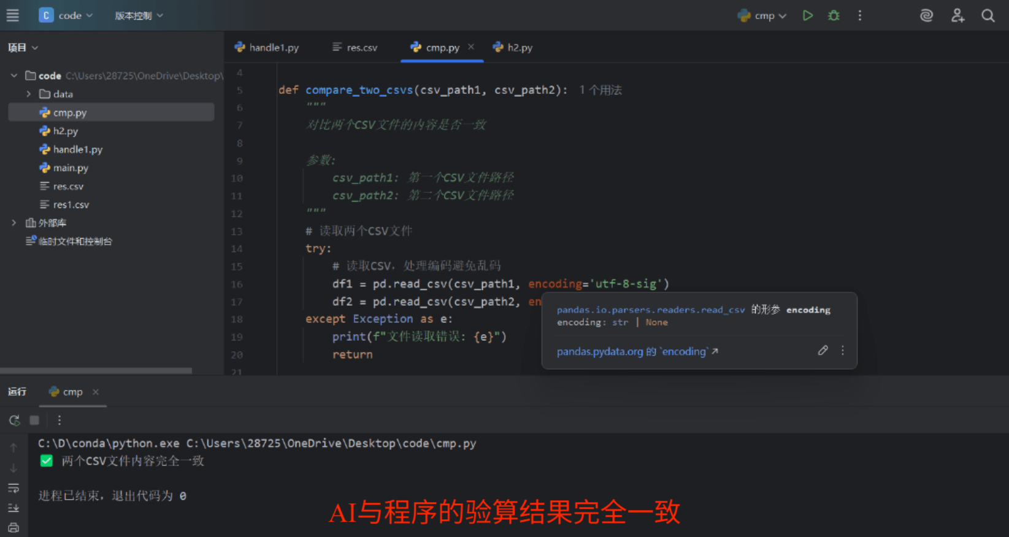Open the AI assistant swirl icon
The height and width of the screenshot is (537, 1009).
[926, 15]
